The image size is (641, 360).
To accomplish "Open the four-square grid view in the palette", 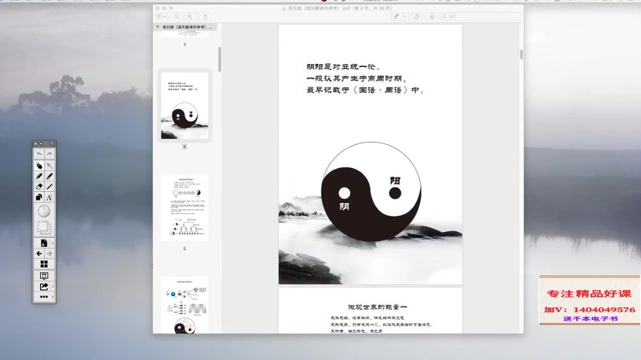I will (44, 264).
